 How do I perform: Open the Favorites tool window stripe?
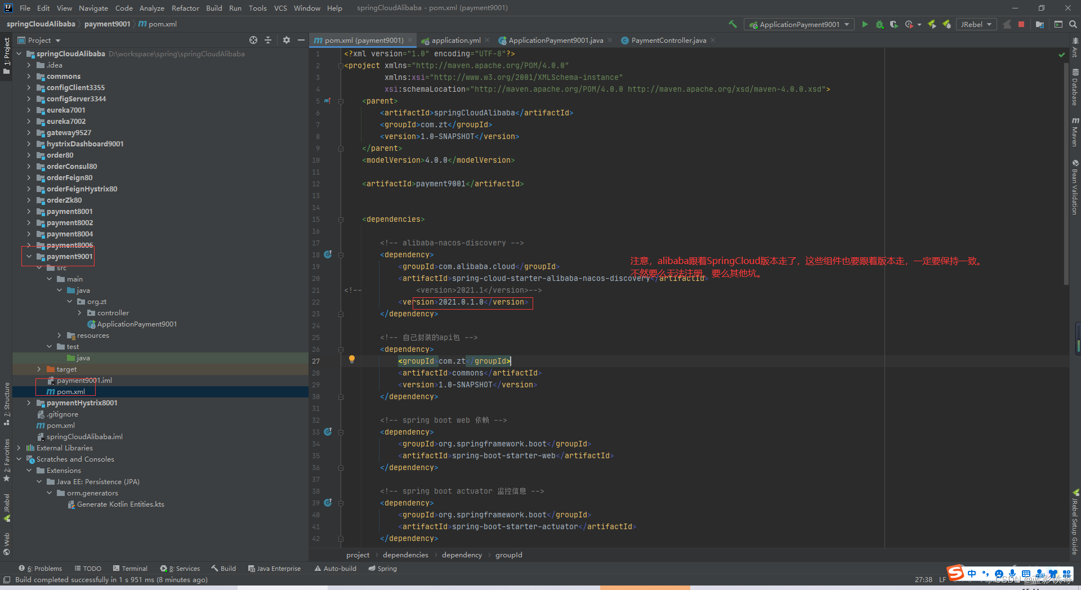tap(7, 460)
